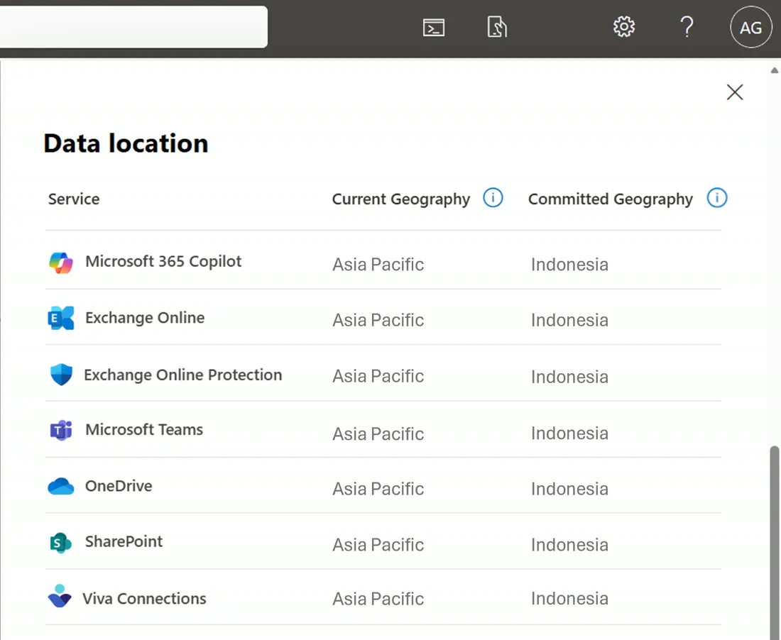Open the AG account avatar
The image size is (781, 640).
point(750,28)
